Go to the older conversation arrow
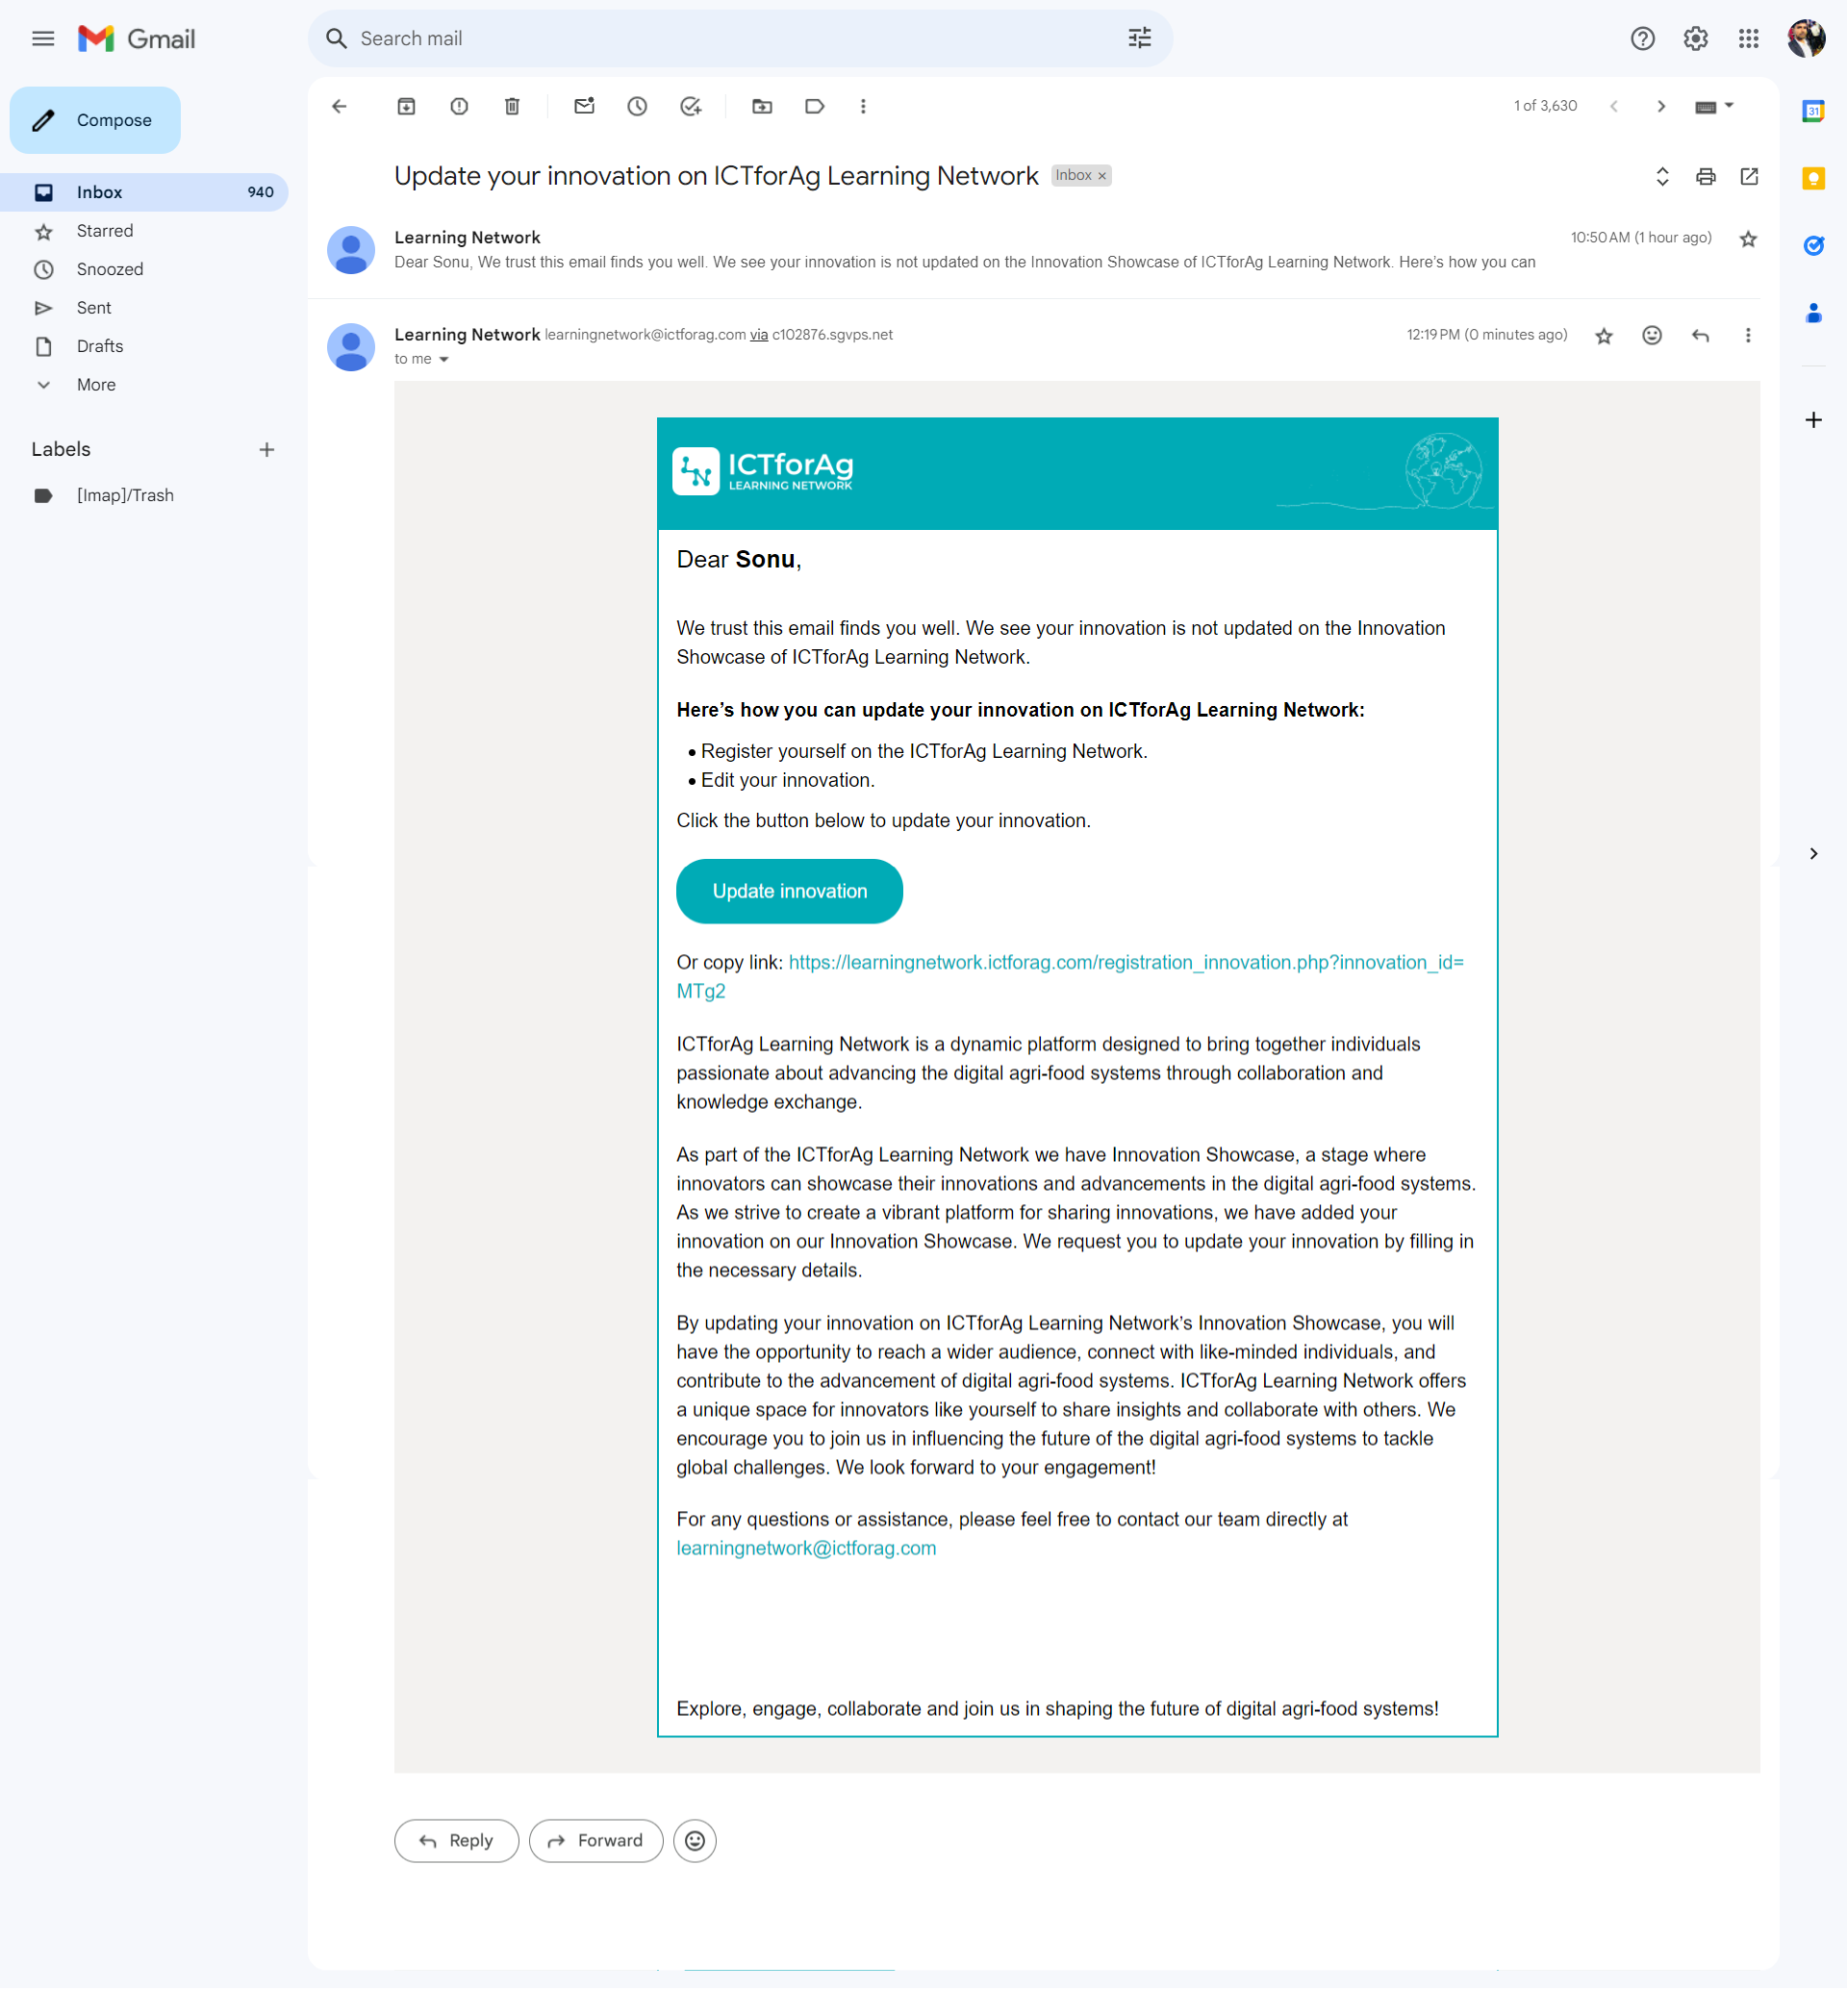The height and width of the screenshot is (1991, 1847). 1661,106
